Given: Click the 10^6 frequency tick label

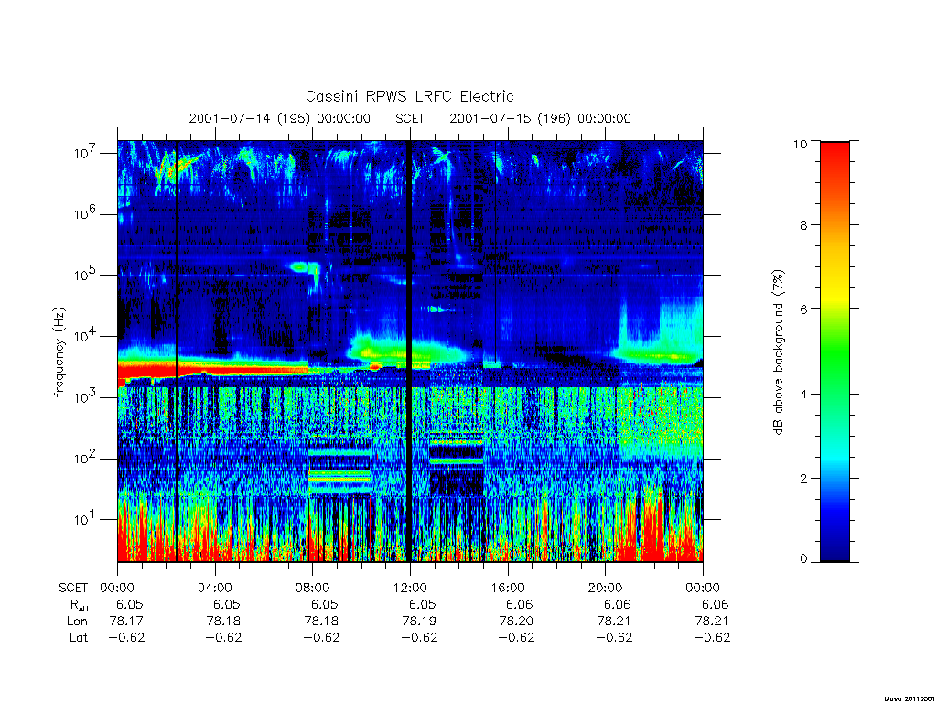Looking at the screenshot, I should coord(87,212).
